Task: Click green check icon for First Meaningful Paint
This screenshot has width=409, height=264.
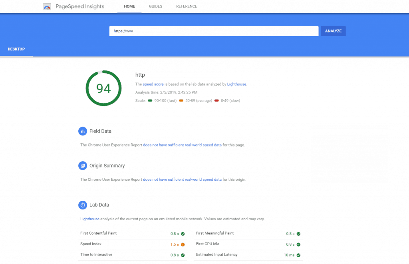Action: tap(298, 234)
